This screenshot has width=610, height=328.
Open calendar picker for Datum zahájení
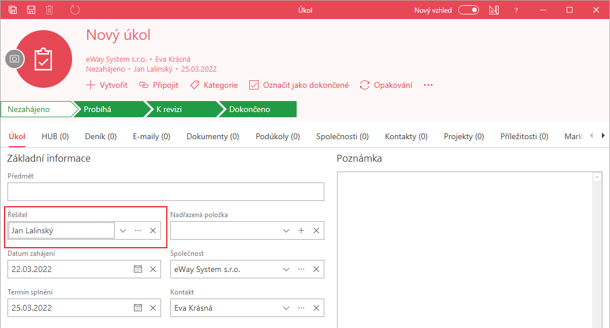[x=138, y=269]
